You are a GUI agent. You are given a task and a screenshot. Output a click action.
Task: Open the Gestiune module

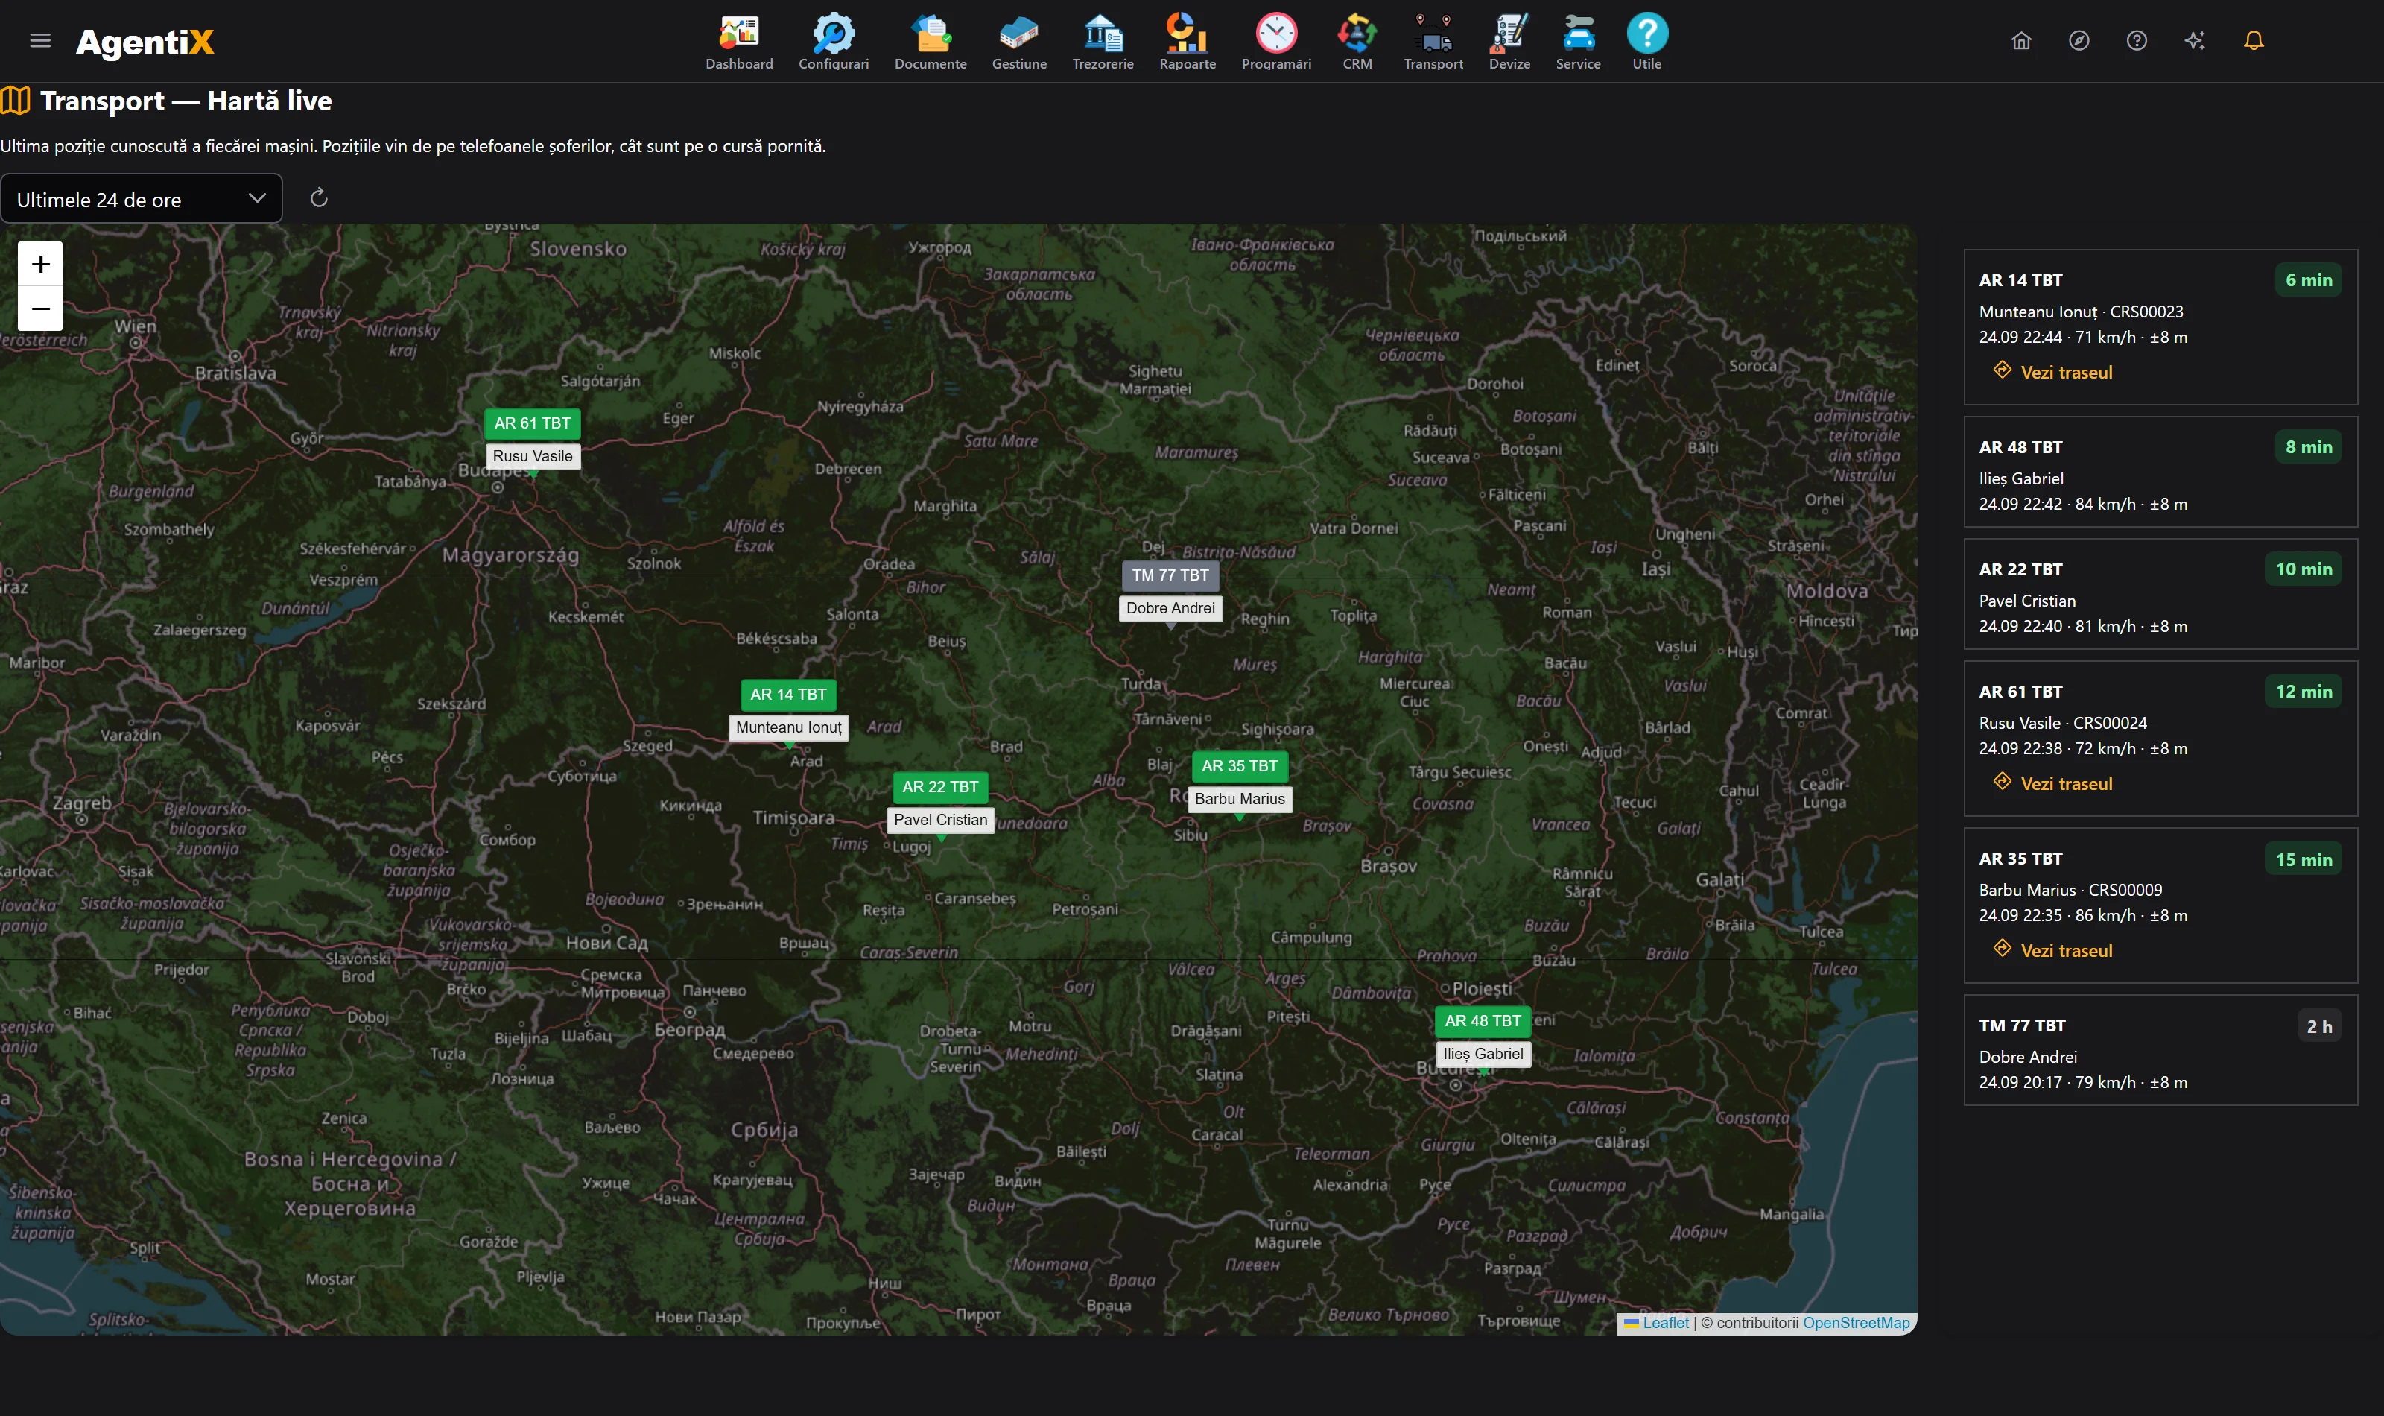pyautogui.click(x=1018, y=42)
